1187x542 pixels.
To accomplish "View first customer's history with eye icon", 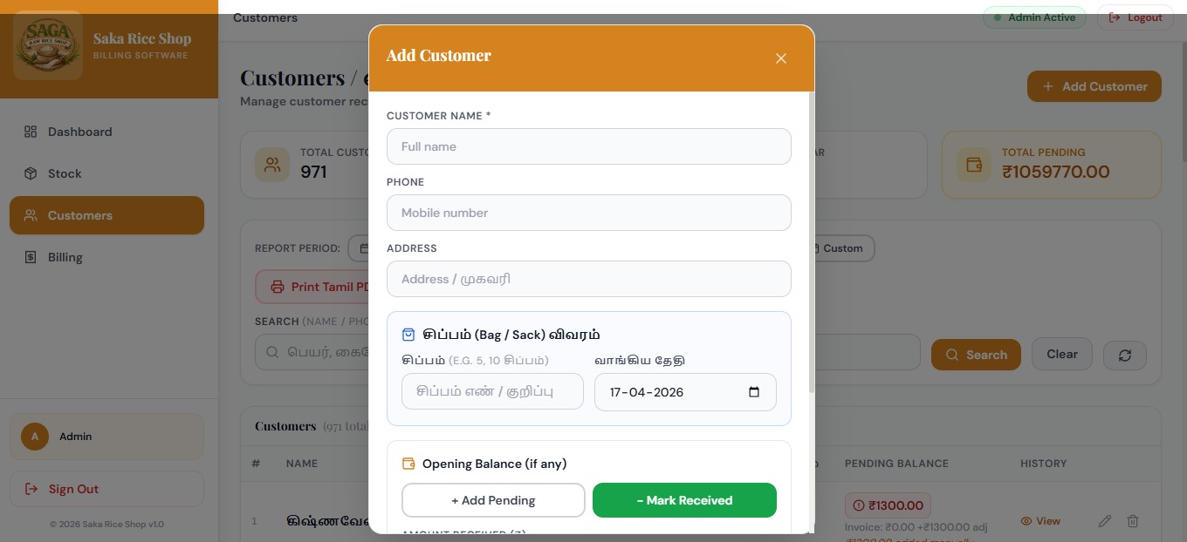I will [x=1026, y=521].
